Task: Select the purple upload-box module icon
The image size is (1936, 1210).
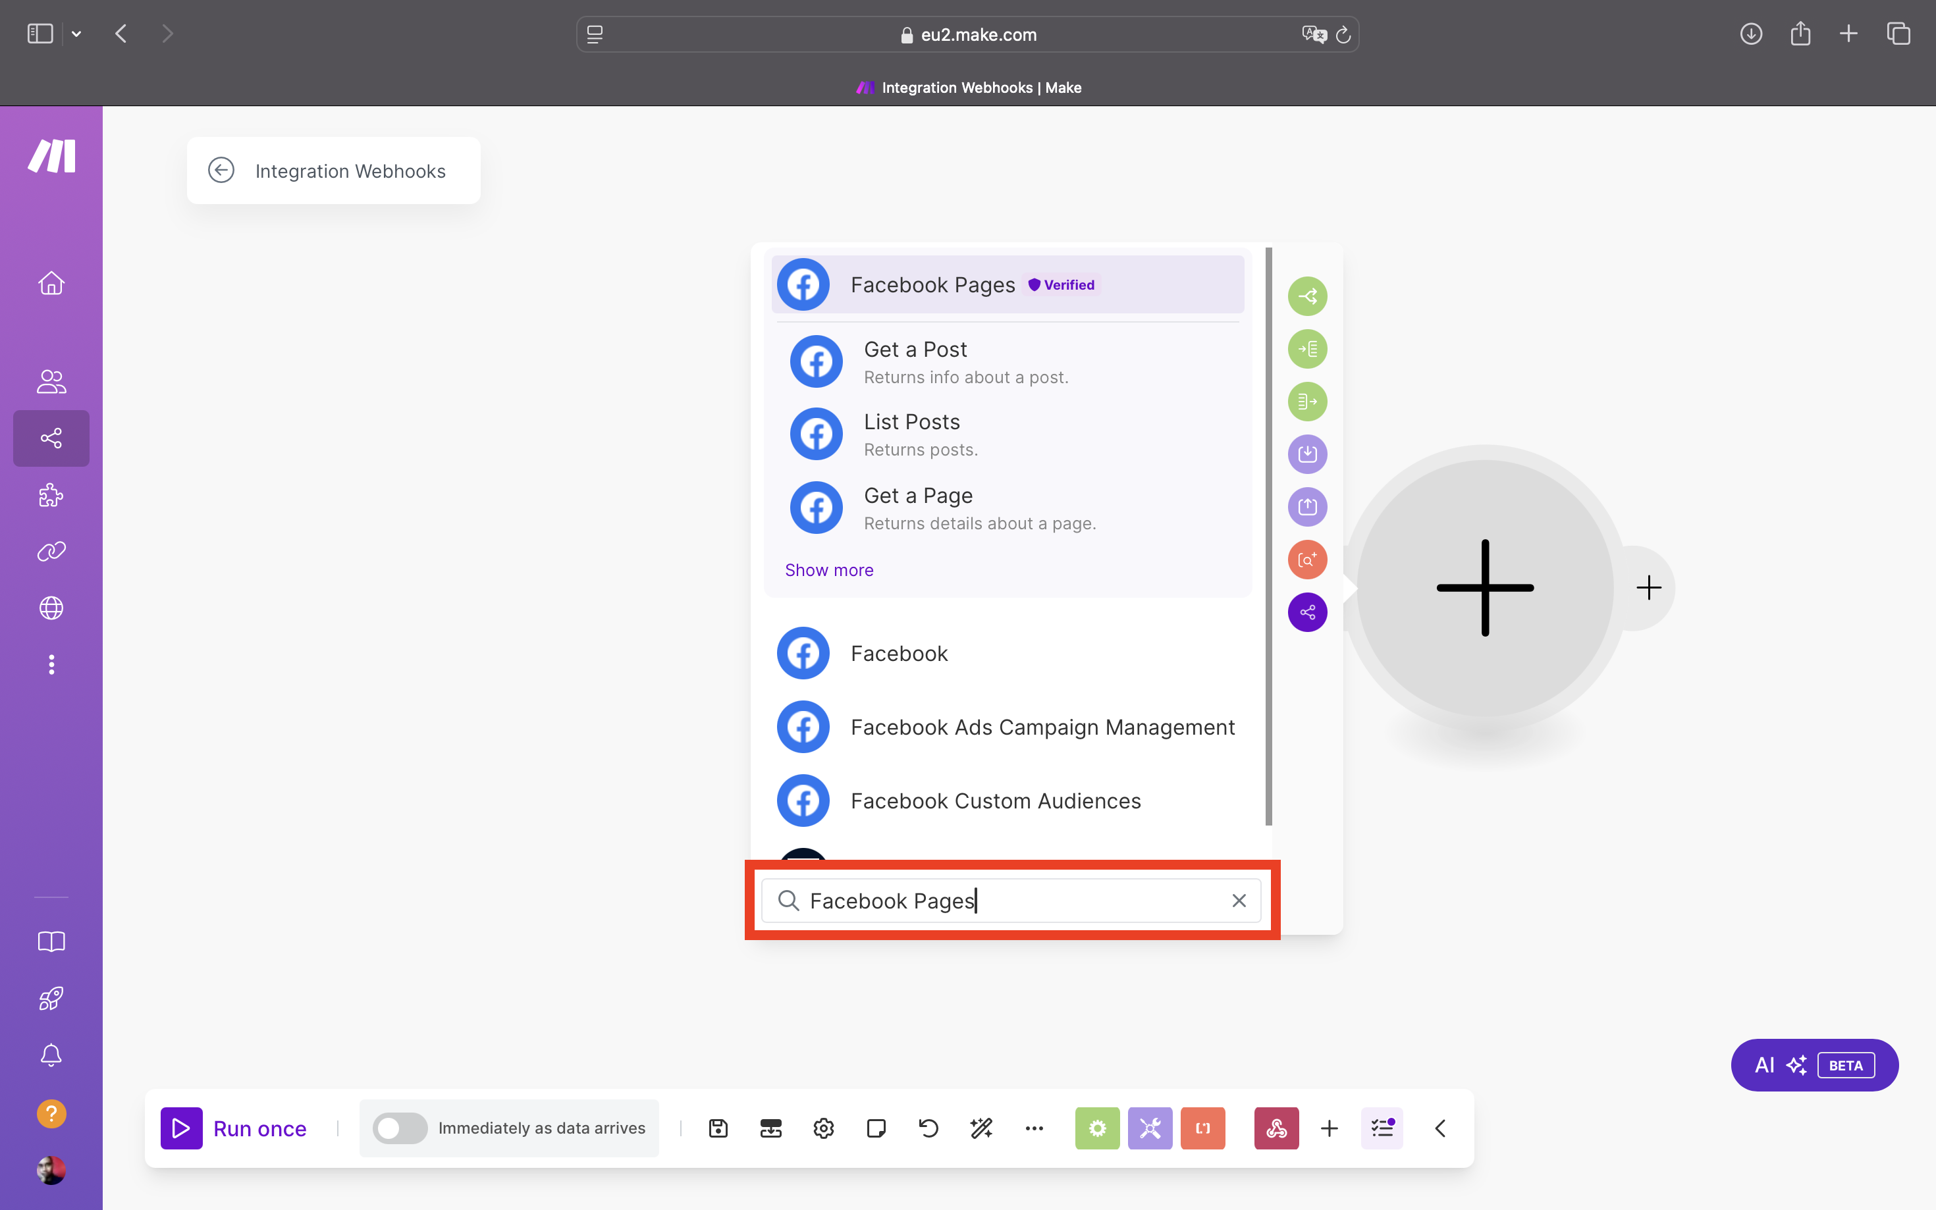Action: click(1307, 506)
